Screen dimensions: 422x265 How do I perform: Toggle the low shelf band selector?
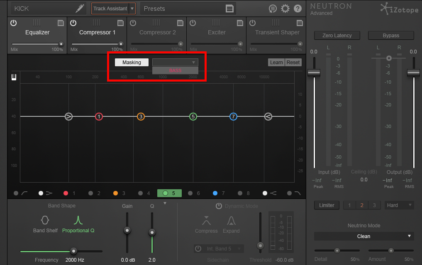click(45, 193)
